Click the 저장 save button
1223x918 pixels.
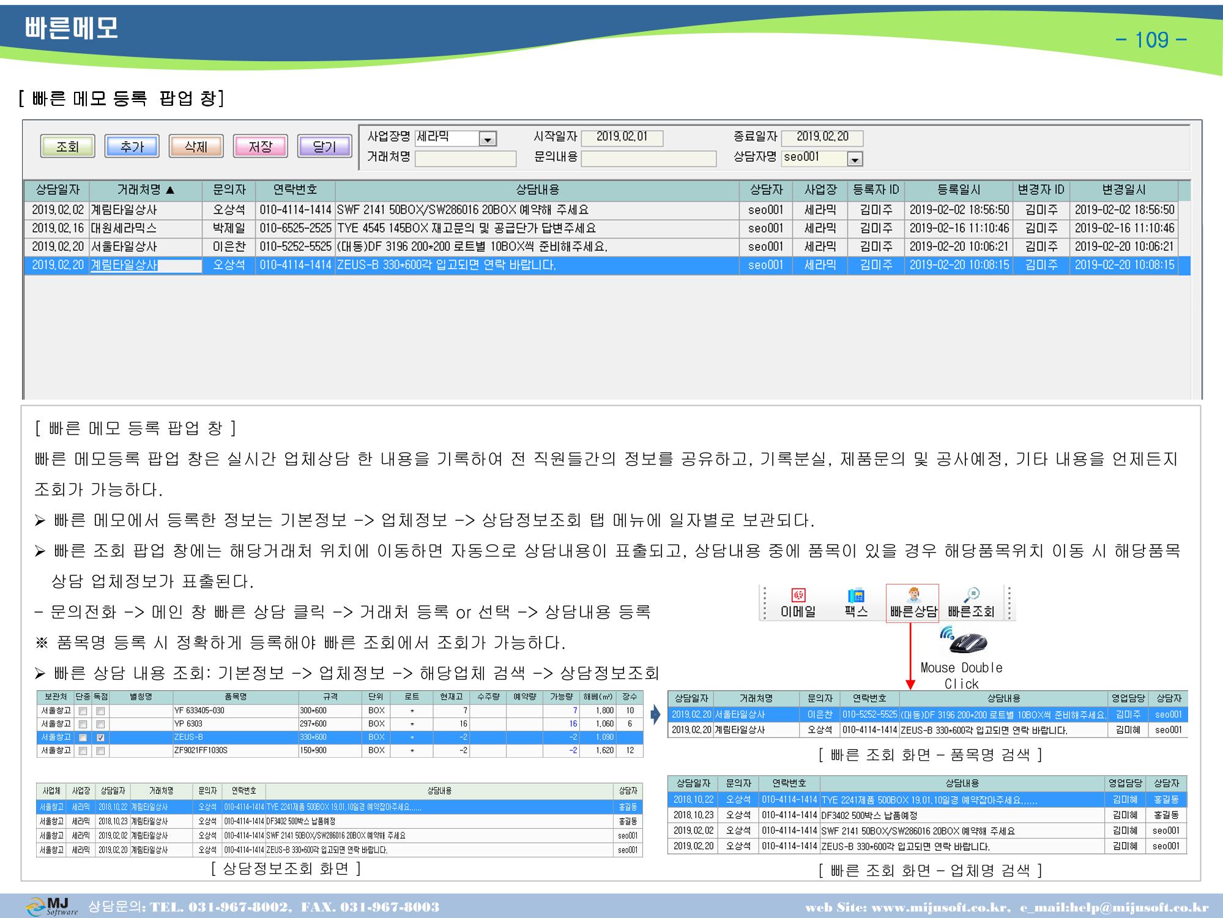260,146
